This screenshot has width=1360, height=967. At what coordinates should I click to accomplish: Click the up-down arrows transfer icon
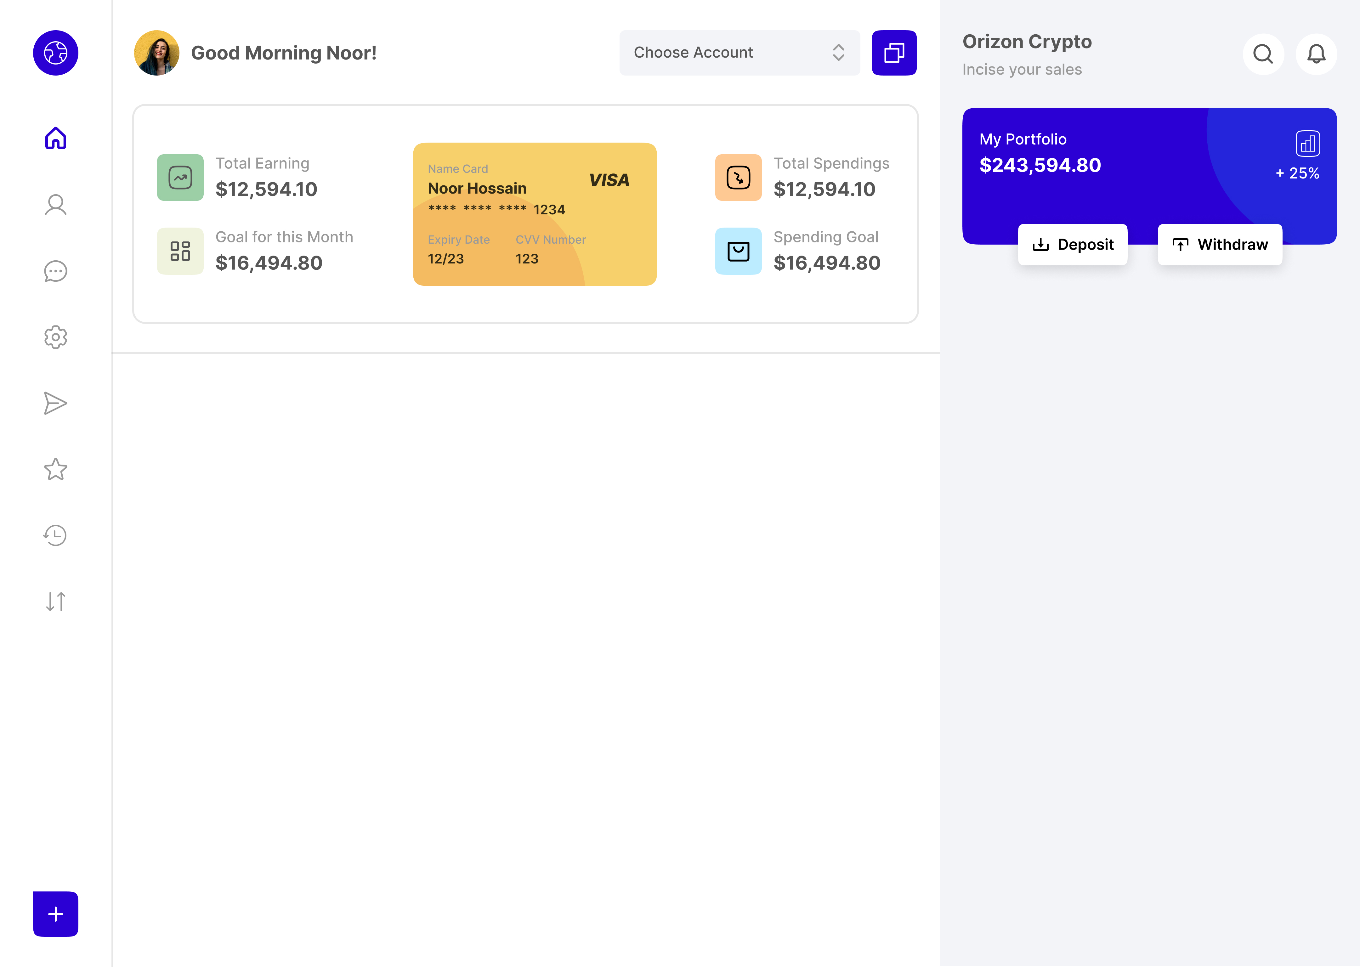pos(55,602)
